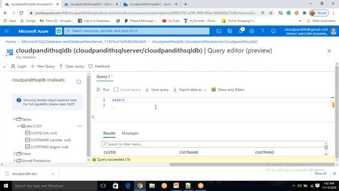The height and width of the screenshot is (191, 339).
Task: Collapse the Tables tree node
Action: point(14,119)
